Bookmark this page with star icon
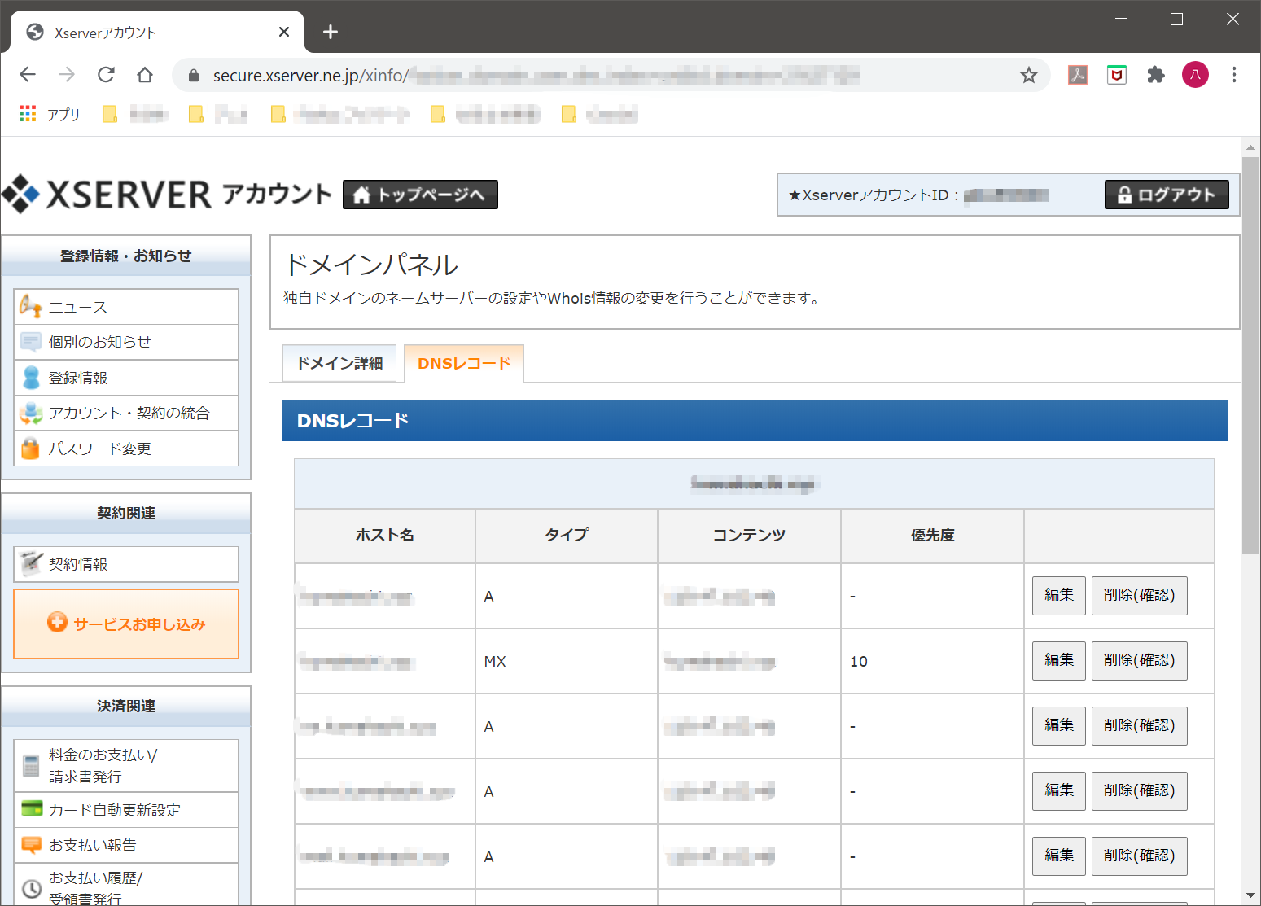1261x906 pixels. (x=1029, y=75)
